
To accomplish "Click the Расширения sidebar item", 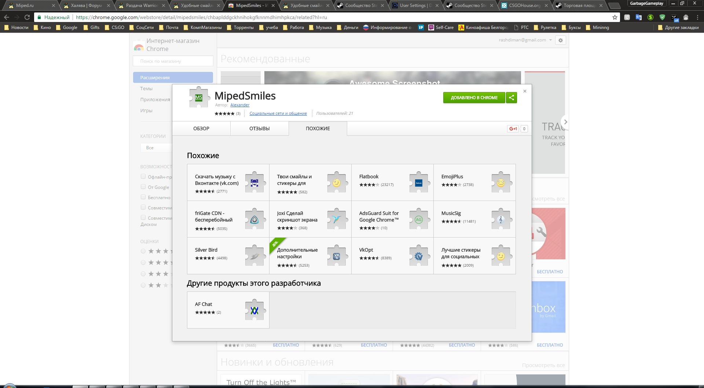I will [x=173, y=77].
